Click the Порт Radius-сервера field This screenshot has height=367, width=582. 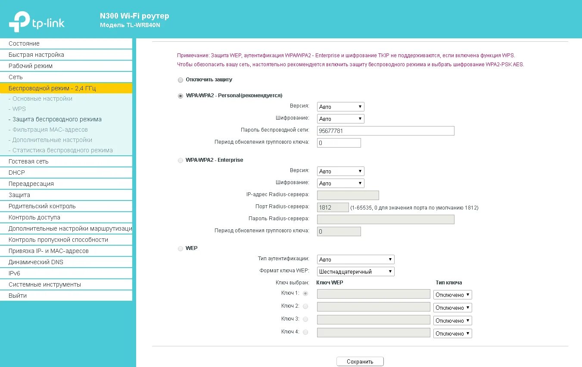(333, 207)
